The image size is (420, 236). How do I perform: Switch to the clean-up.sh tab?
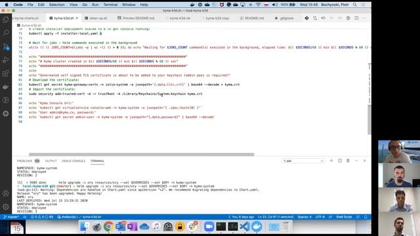tap(96, 18)
